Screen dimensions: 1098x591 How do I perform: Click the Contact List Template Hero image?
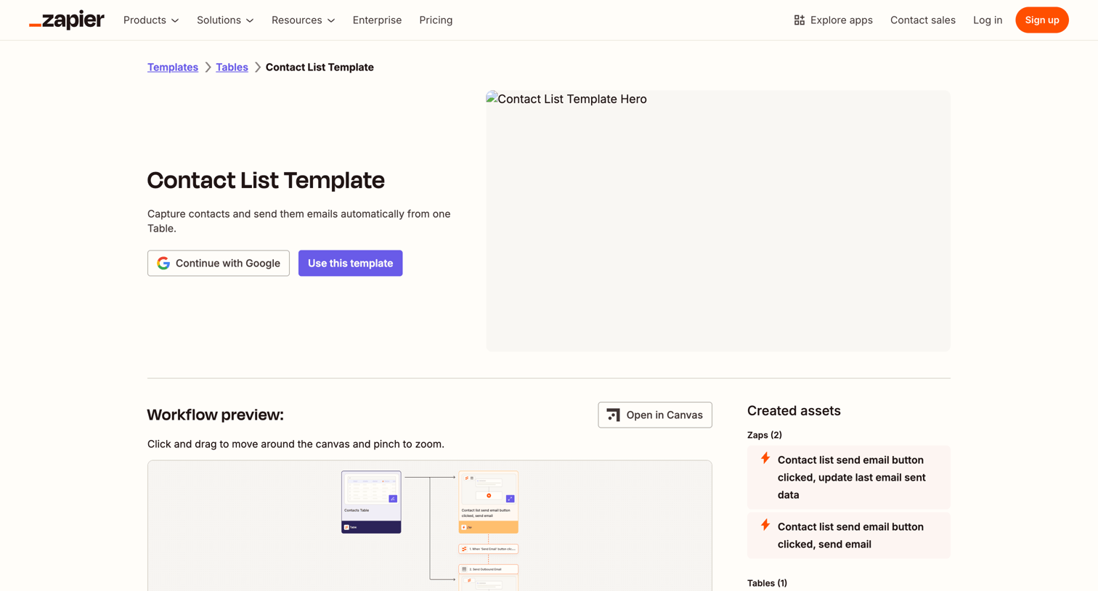(718, 221)
